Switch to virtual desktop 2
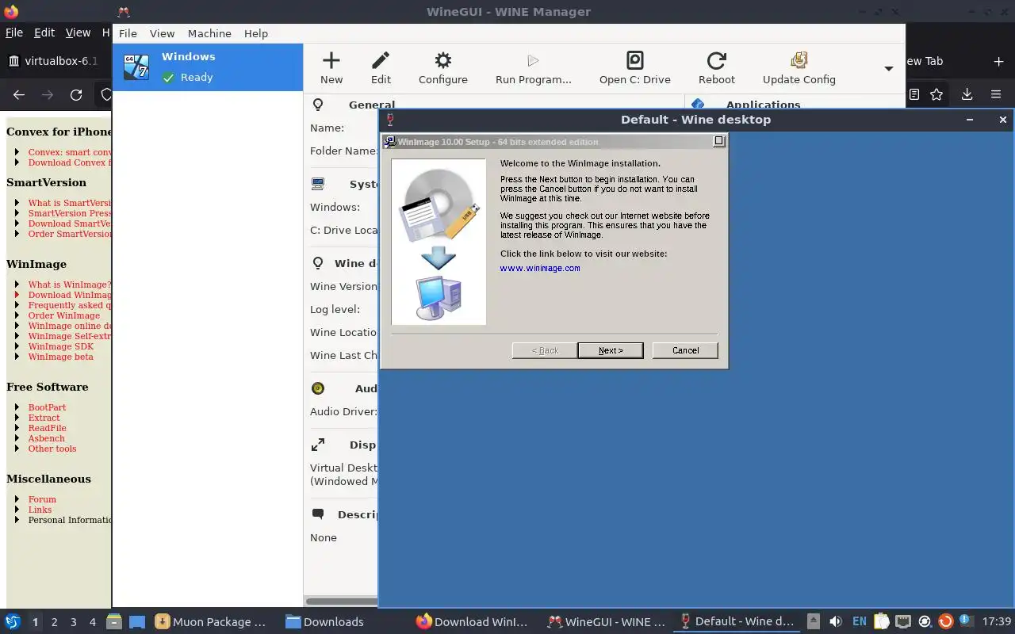Screen dimensions: 1015x634 coord(55,622)
